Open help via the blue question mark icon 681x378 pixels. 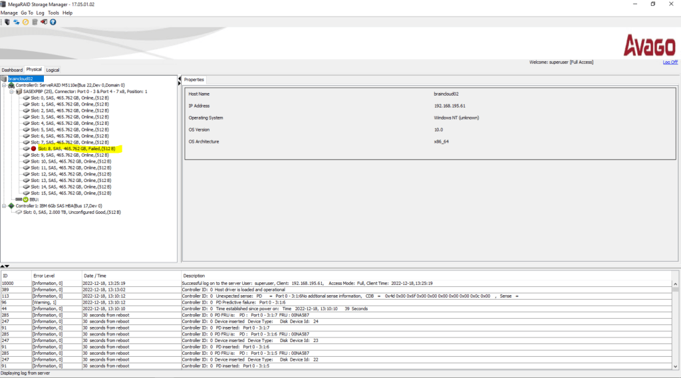[53, 22]
